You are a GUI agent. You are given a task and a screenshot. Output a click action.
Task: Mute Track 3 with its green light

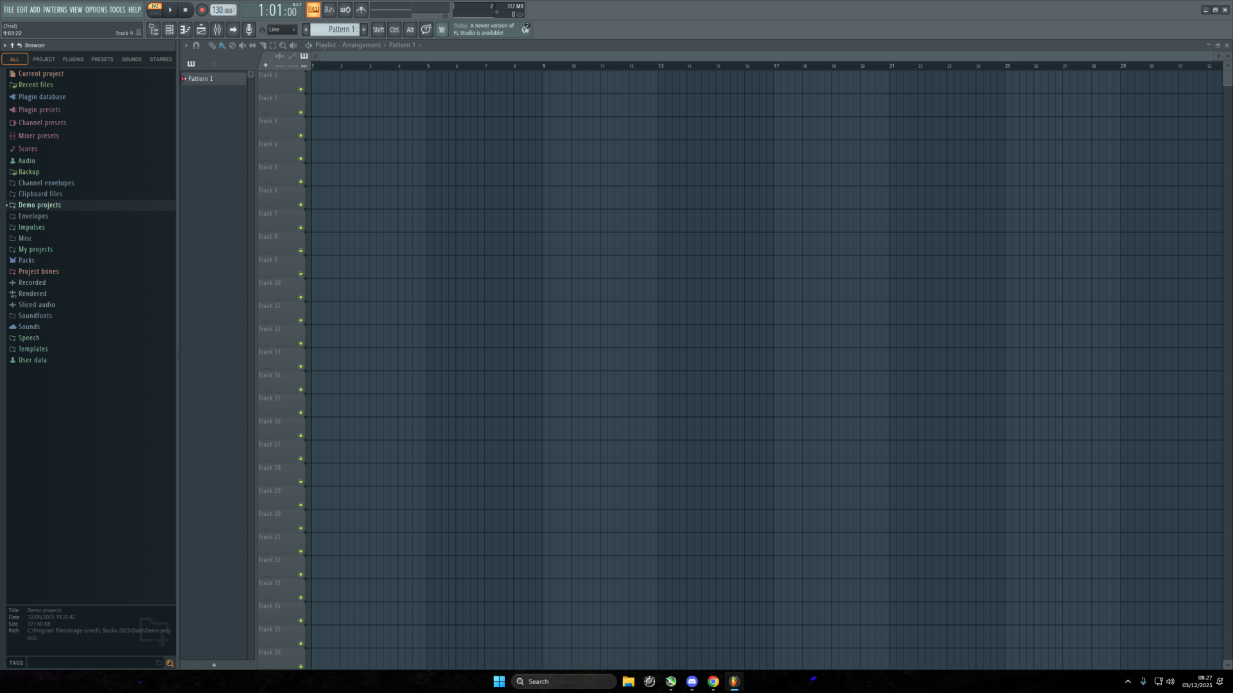click(x=301, y=135)
